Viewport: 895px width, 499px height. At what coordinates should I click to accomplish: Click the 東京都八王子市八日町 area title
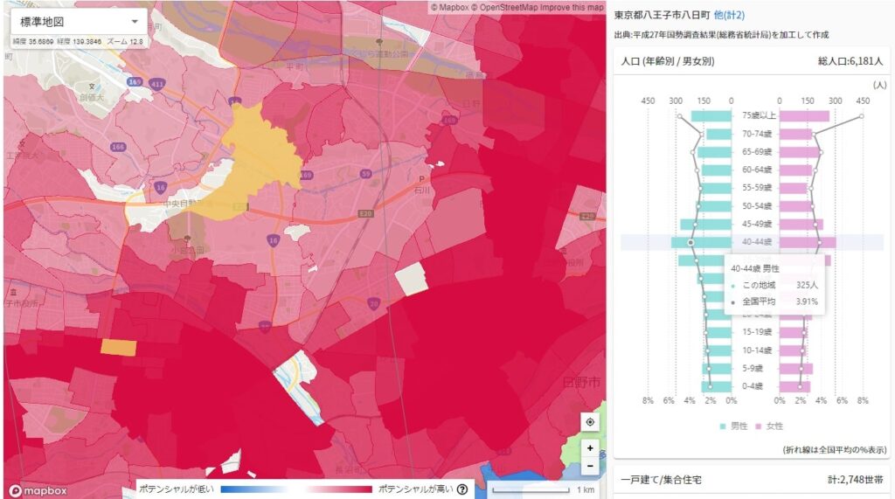pyautogui.click(x=662, y=16)
